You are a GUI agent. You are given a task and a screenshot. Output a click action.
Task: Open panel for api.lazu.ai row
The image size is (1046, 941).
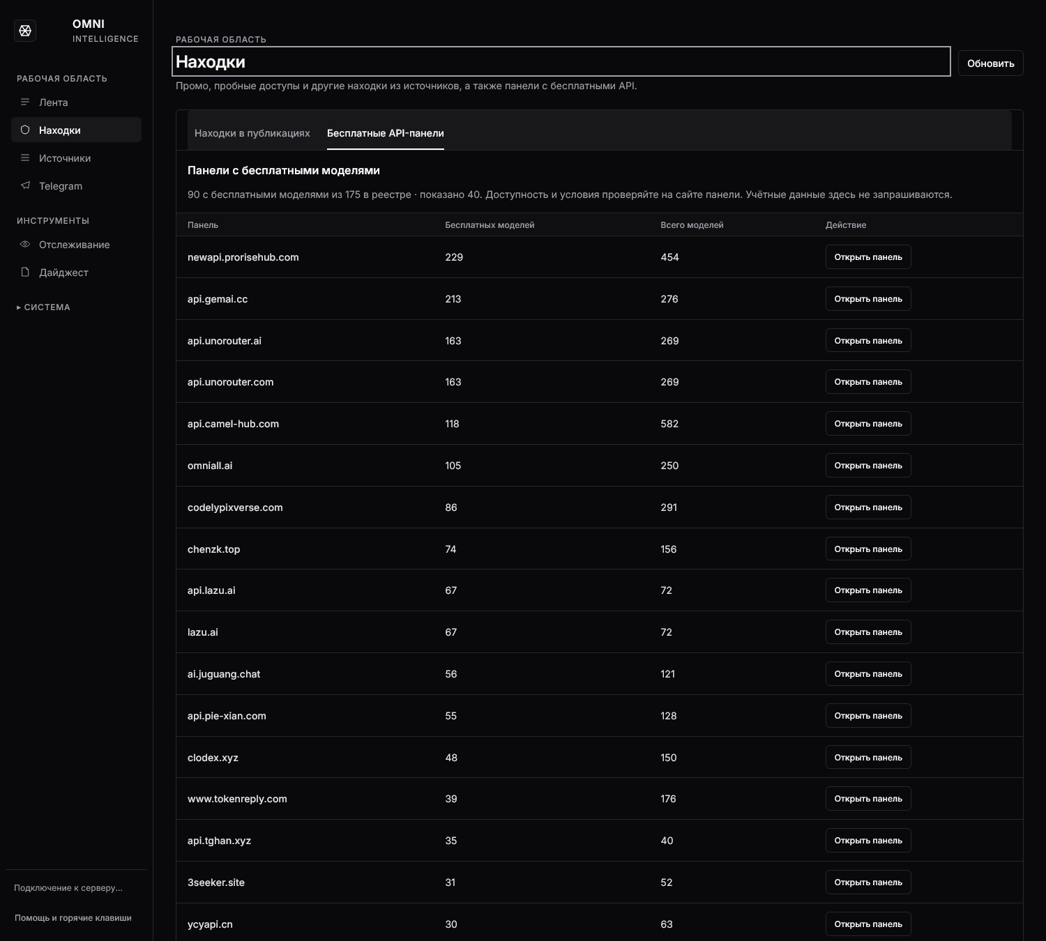coord(868,590)
